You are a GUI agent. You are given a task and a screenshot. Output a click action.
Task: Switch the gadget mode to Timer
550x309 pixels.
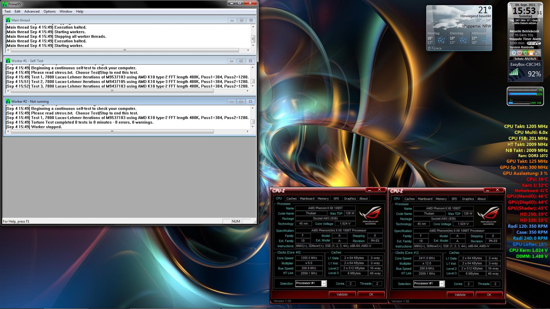(x=528, y=39)
